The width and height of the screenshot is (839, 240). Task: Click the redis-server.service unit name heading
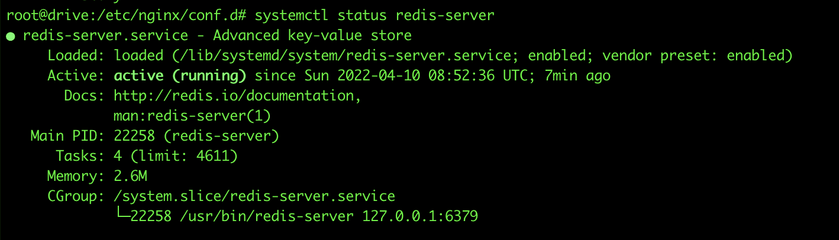(105, 35)
